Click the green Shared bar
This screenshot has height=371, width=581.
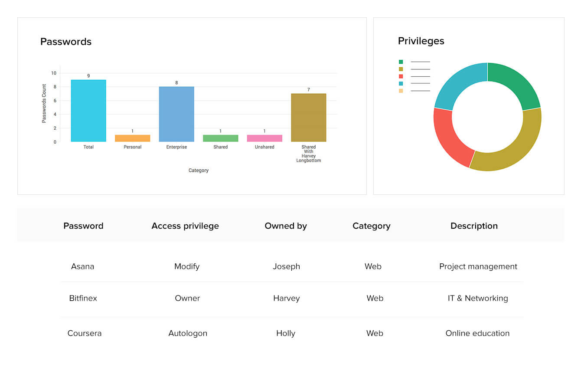220,138
